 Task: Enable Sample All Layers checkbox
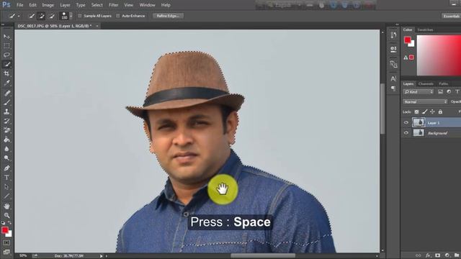coord(80,16)
